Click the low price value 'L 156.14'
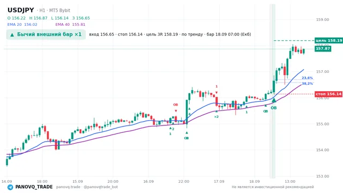 click(x=59, y=18)
